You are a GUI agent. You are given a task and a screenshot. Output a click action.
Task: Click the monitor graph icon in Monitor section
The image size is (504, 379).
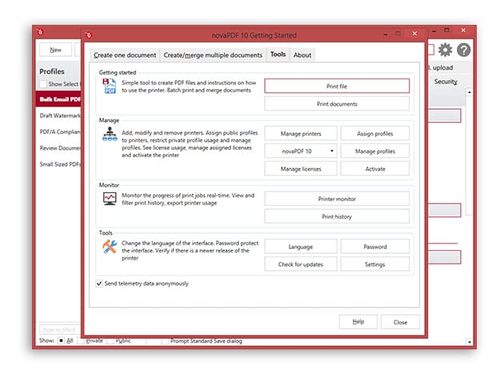click(110, 199)
